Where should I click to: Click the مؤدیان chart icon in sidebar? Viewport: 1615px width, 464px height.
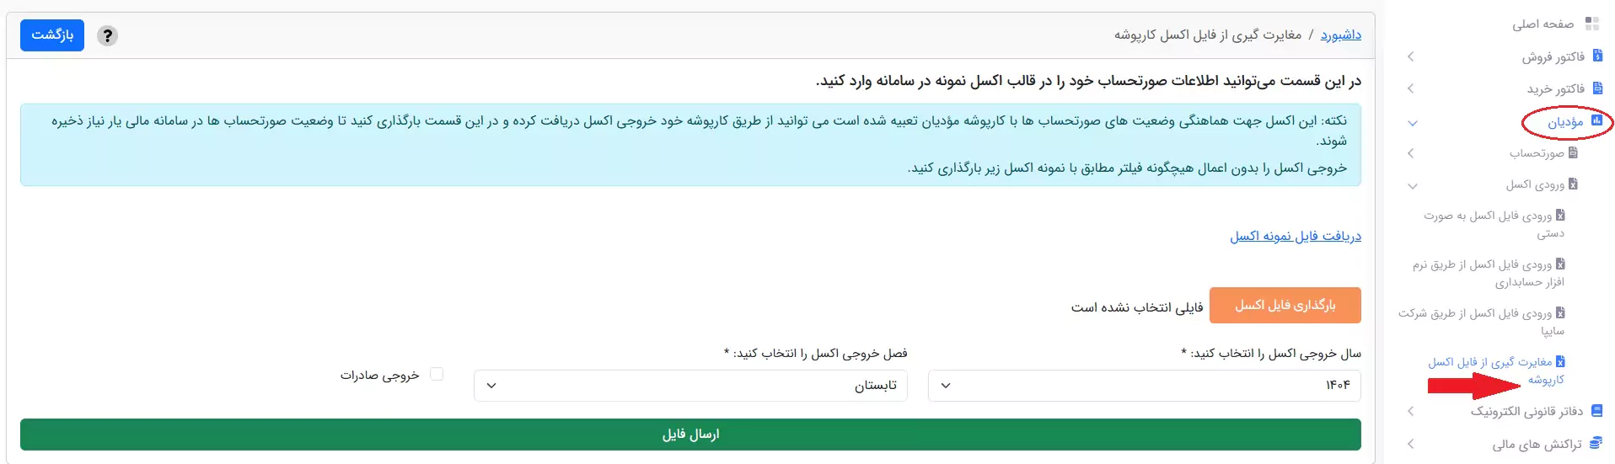tap(1596, 121)
